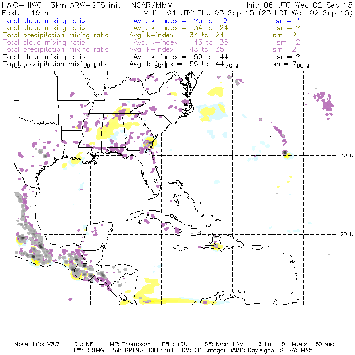Select the "51 levels" footer text
Image resolution: width=355 pixels, height=355 pixels.
pos(294,344)
